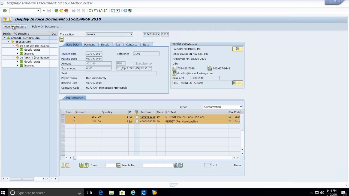
Task: Open the tax code dropdown I1 Input Tax
Action: click(x=150, y=68)
